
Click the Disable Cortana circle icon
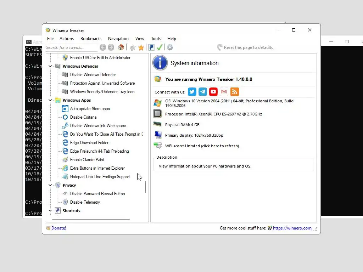65,117
